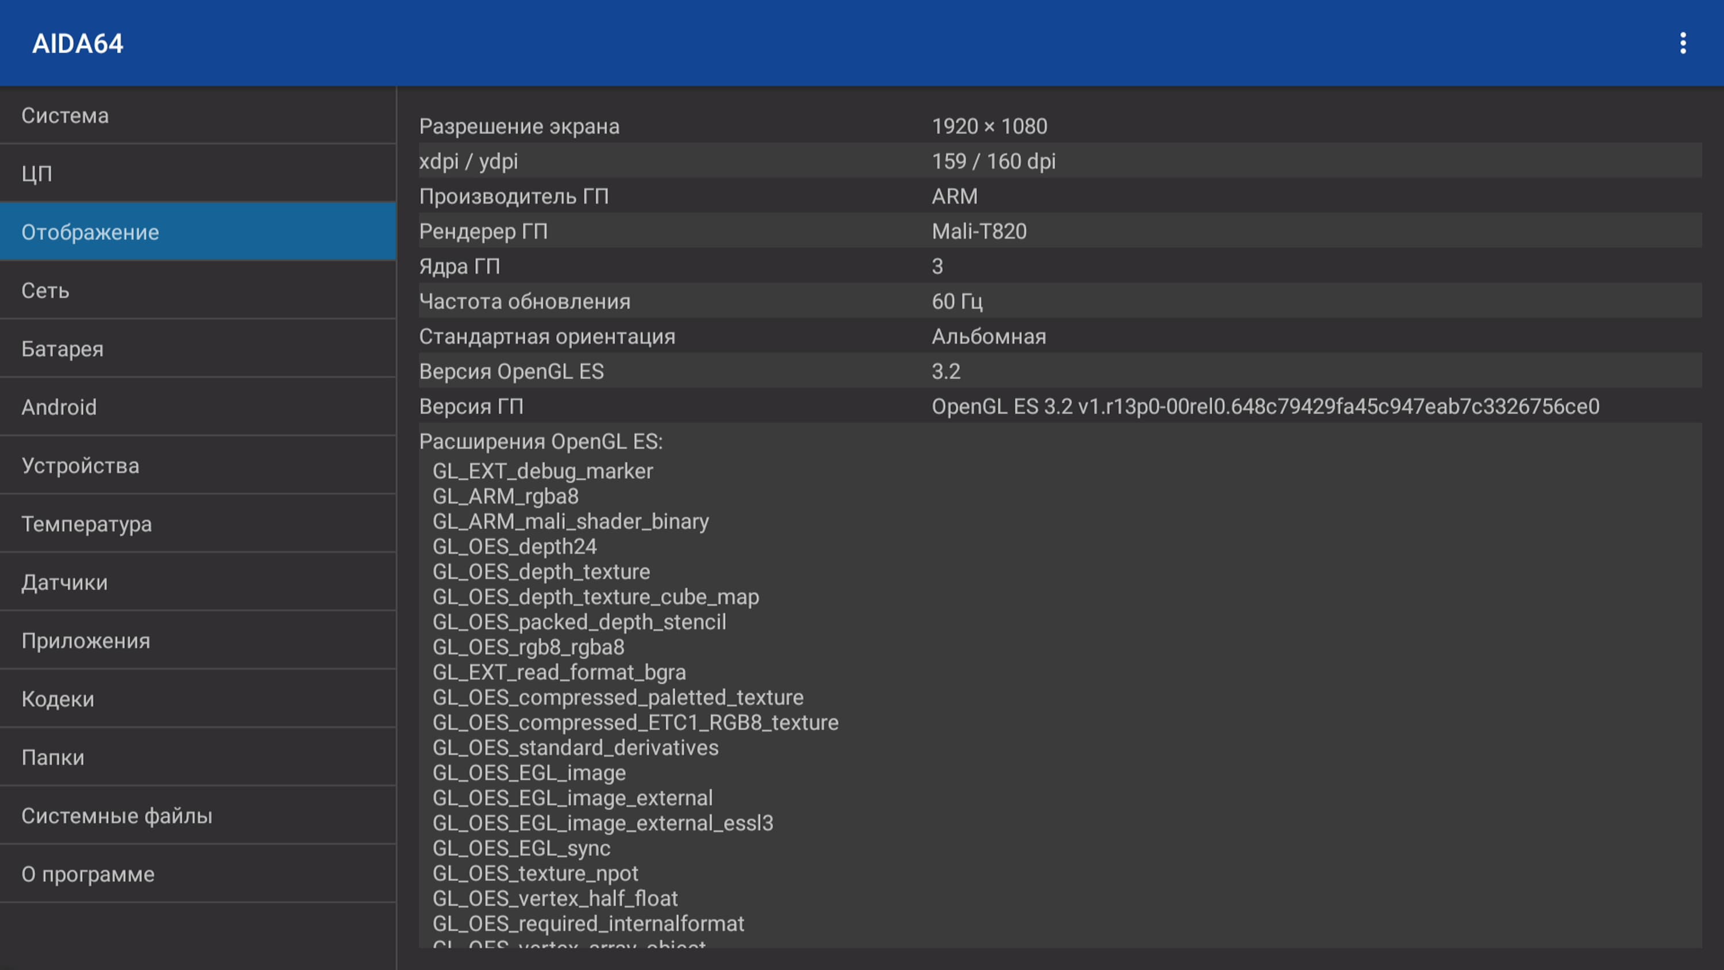This screenshot has width=1724, height=970.
Task: Click the AIDA64 app title
Action: 78,44
